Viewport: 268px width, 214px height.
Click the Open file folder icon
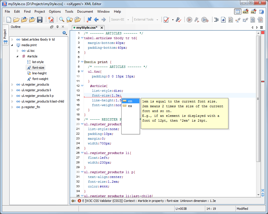[x=16, y=20]
